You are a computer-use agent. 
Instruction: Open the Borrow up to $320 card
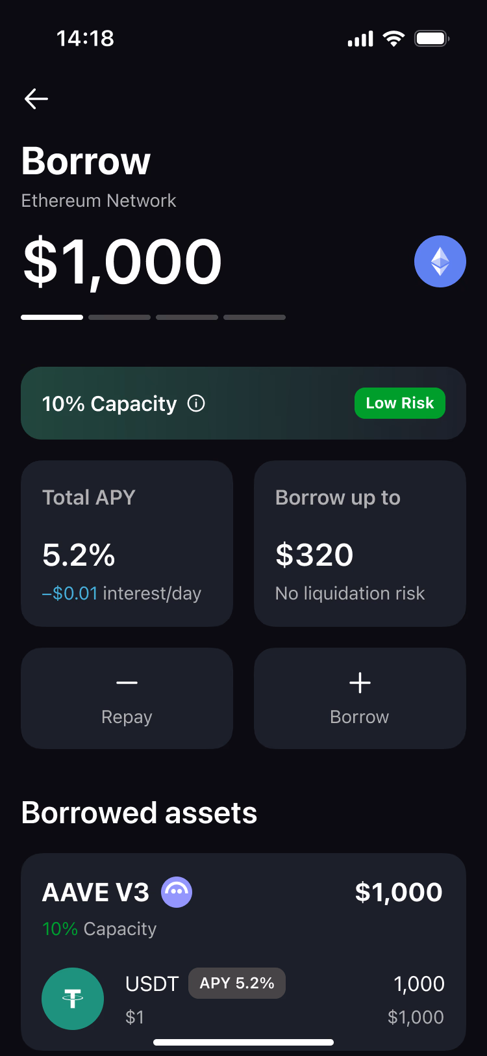(360, 544)
